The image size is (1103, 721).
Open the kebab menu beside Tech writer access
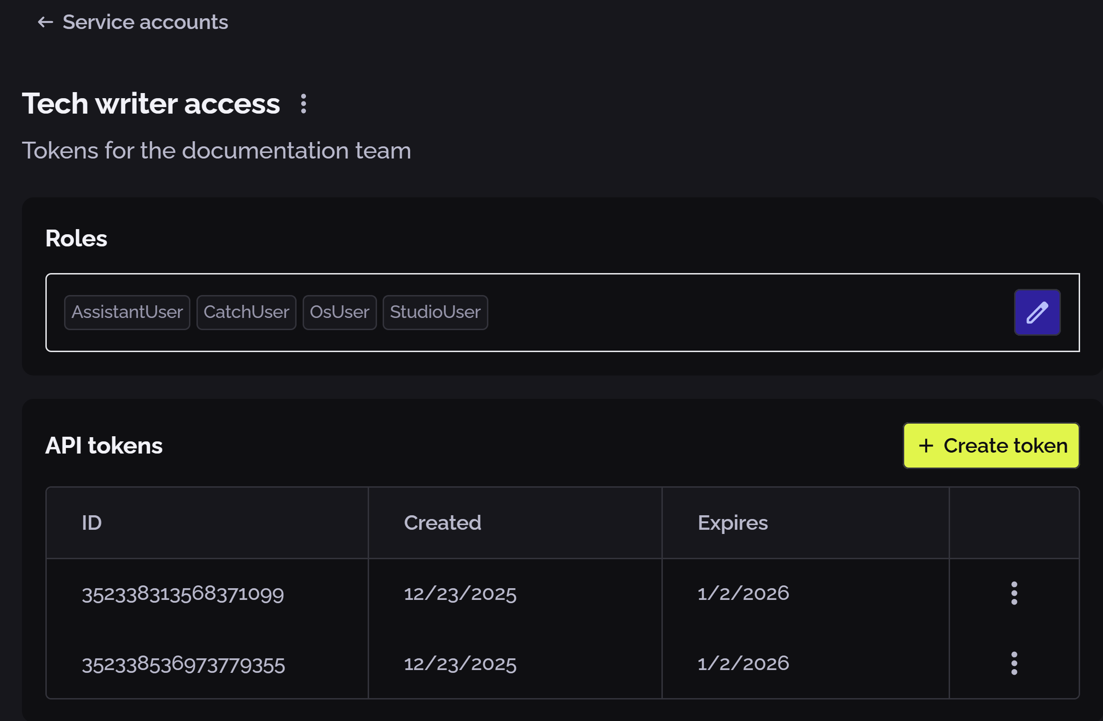(304, 104)
